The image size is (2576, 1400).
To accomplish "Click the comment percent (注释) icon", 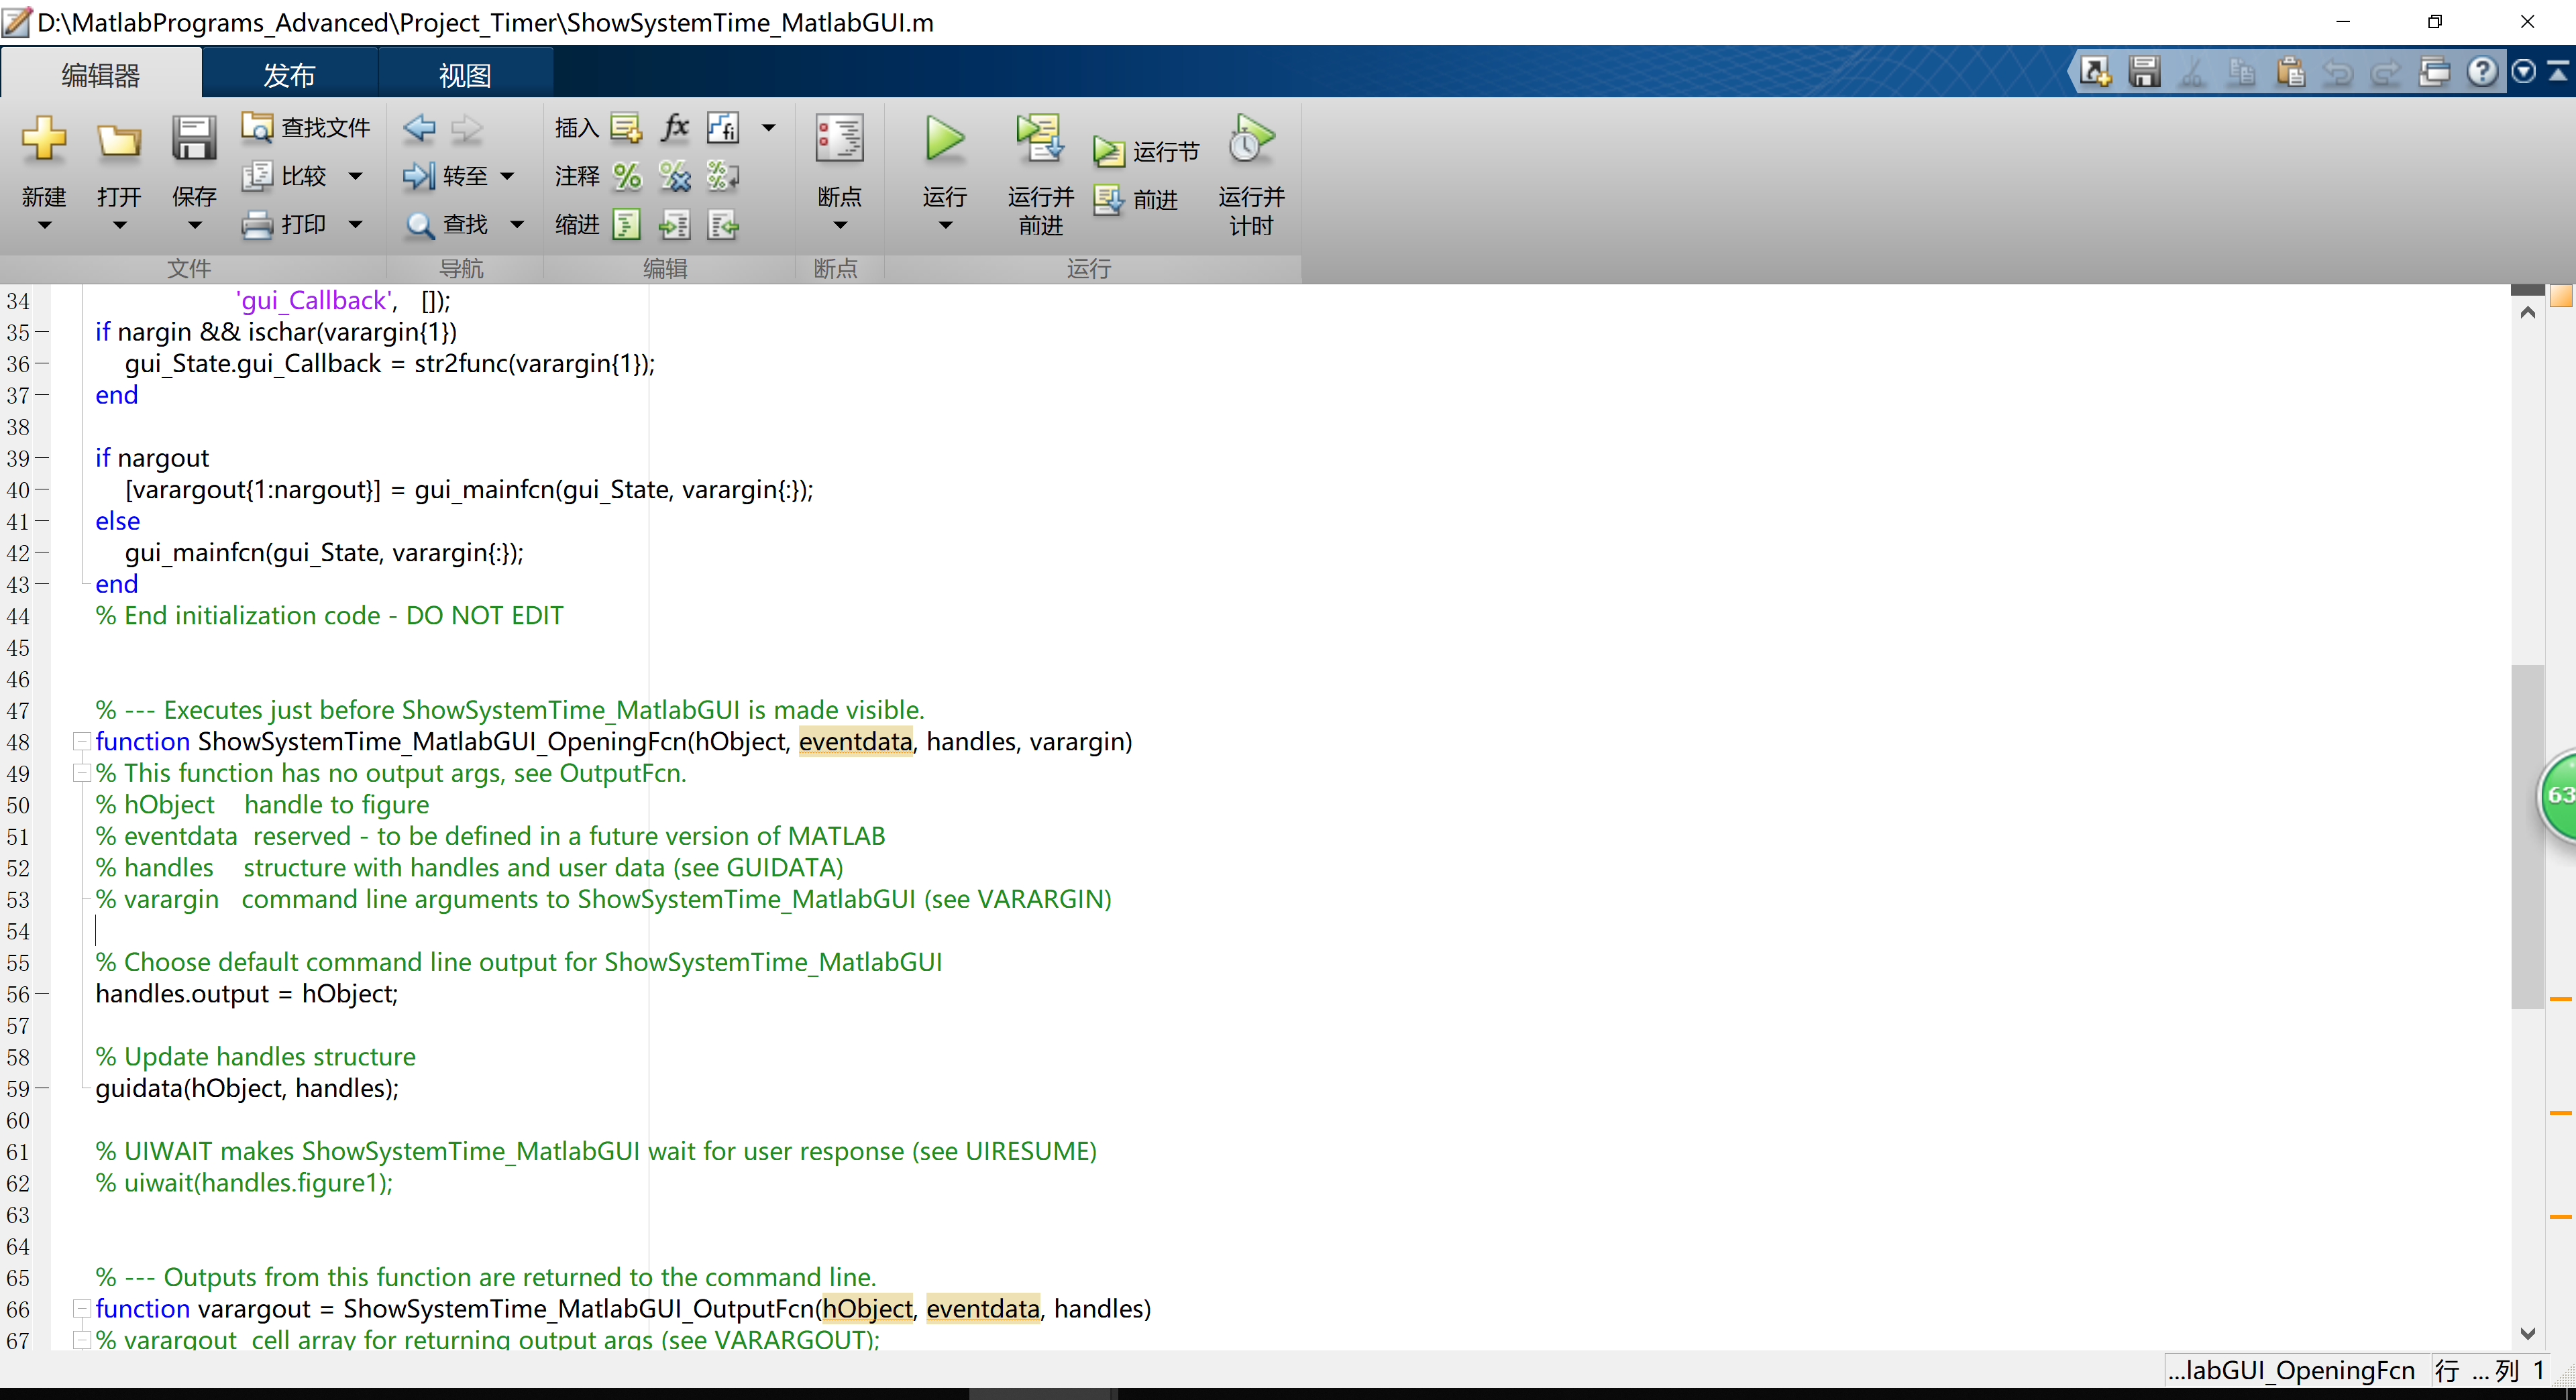I will (627, 177).
